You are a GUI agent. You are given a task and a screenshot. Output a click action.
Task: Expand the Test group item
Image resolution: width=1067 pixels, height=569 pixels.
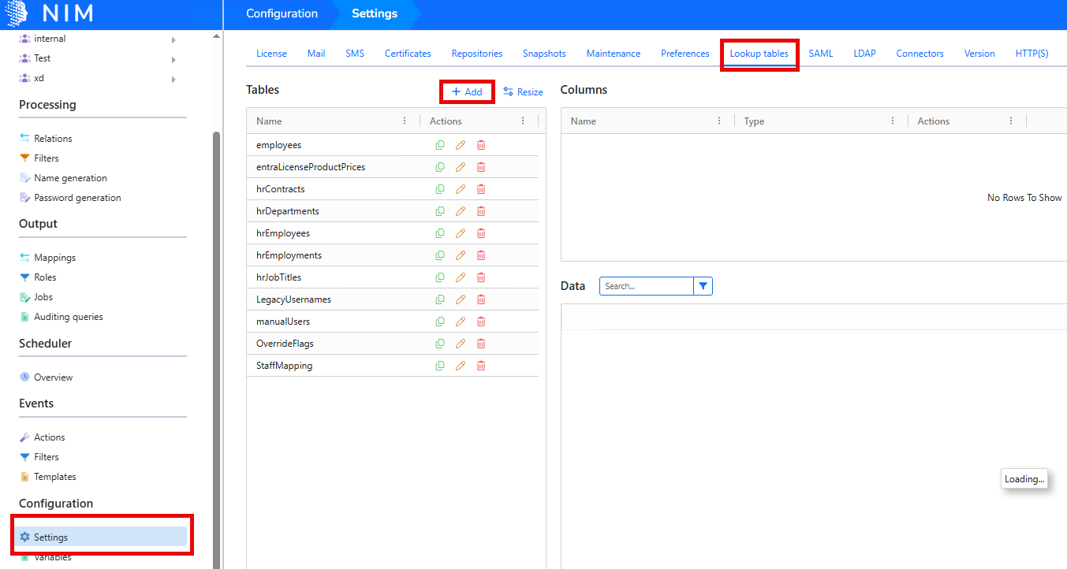pyautogui.click(x=173, y=59)
